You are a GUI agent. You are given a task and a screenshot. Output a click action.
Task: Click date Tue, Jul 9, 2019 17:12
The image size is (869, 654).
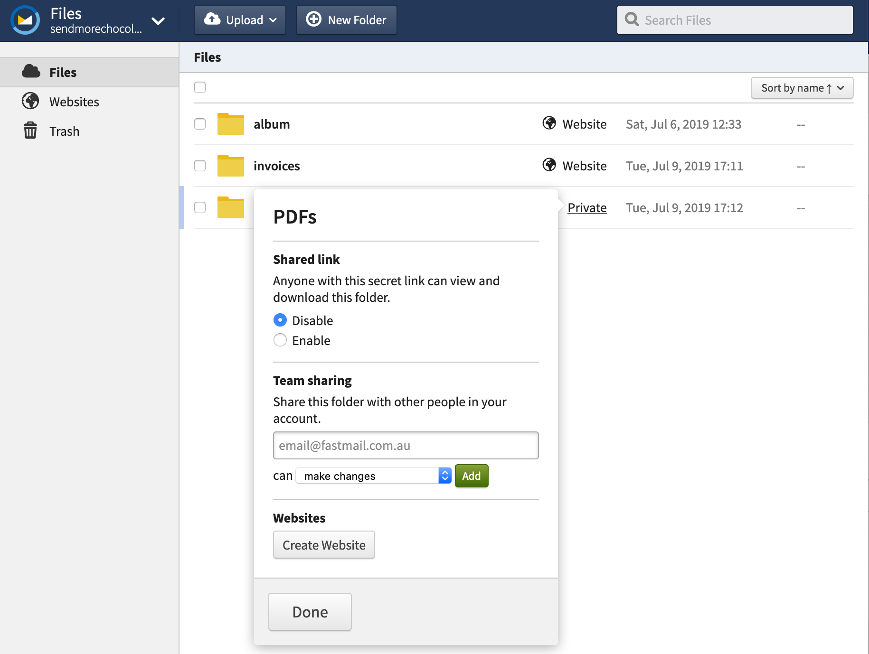[x=684, y=208]
